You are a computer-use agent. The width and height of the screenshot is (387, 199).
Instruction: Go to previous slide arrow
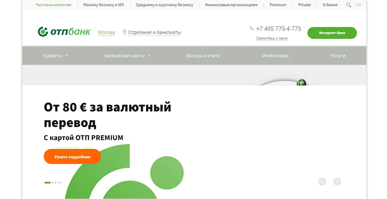coord(322,181)
